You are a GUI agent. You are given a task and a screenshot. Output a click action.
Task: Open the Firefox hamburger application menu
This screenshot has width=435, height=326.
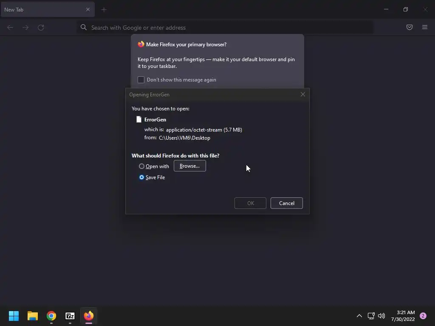tap(425, 27)
